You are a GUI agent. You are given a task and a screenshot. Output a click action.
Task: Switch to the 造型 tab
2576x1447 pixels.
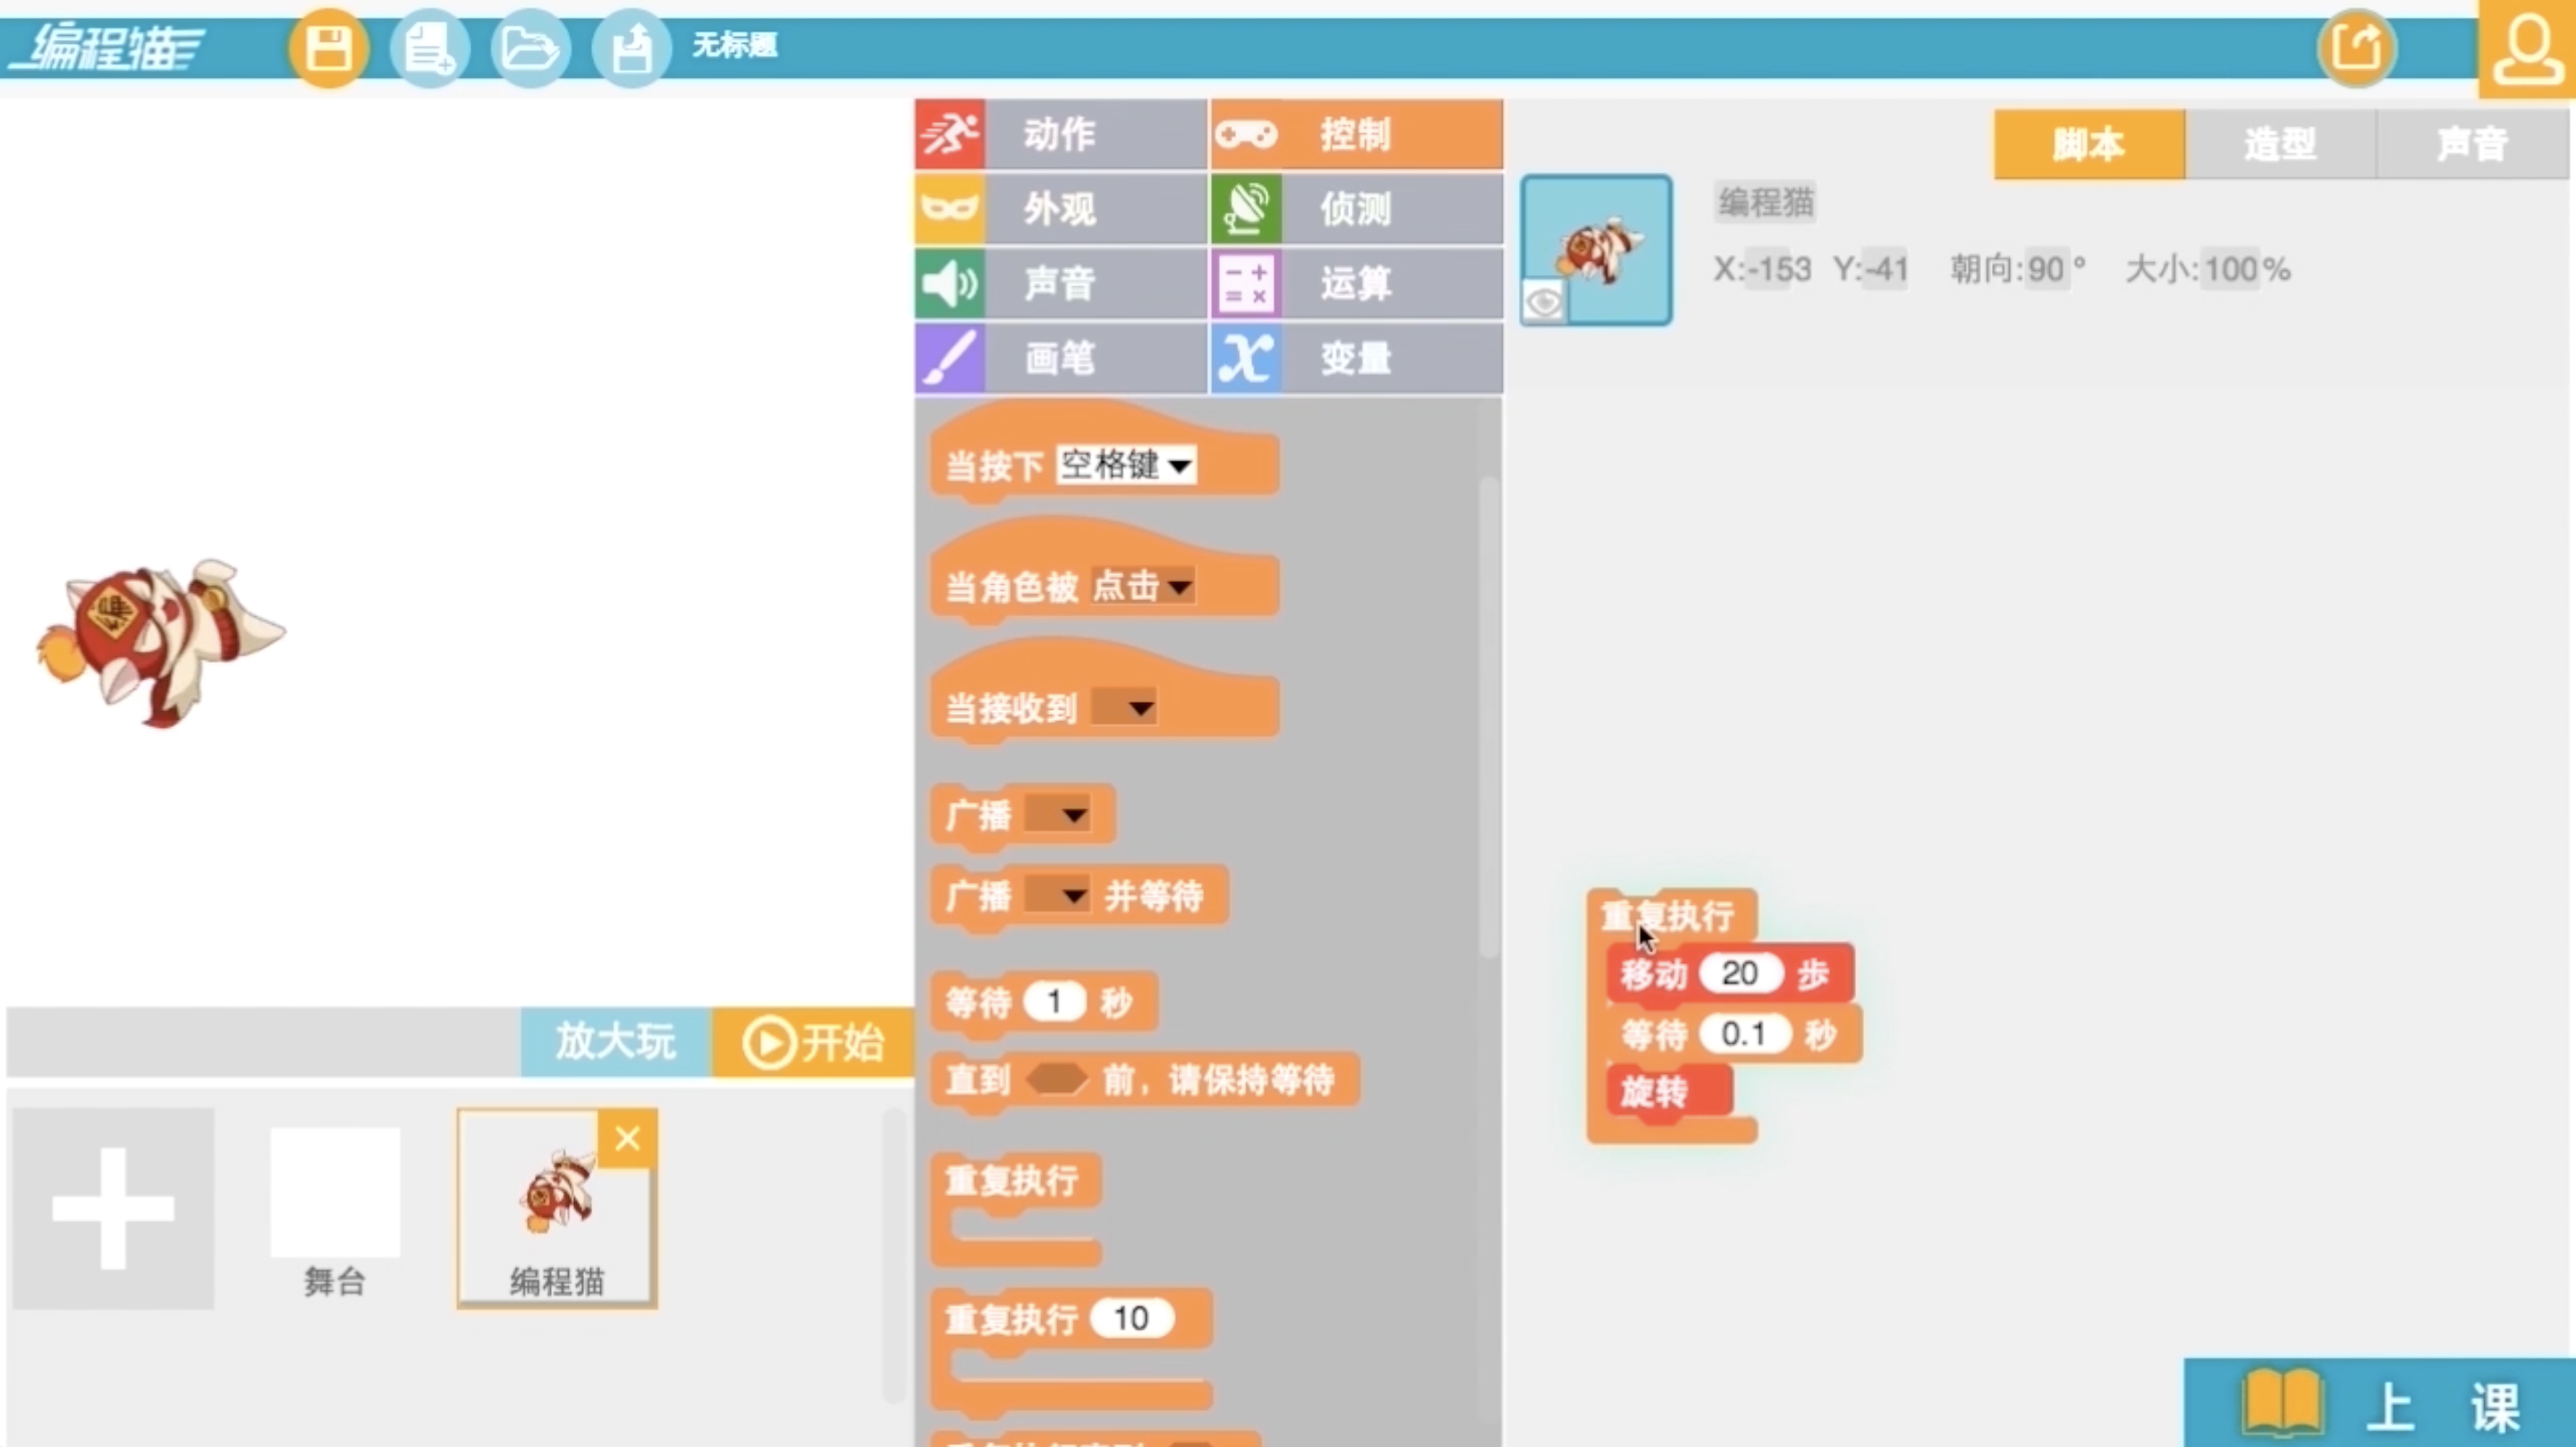coord(2280,144)
